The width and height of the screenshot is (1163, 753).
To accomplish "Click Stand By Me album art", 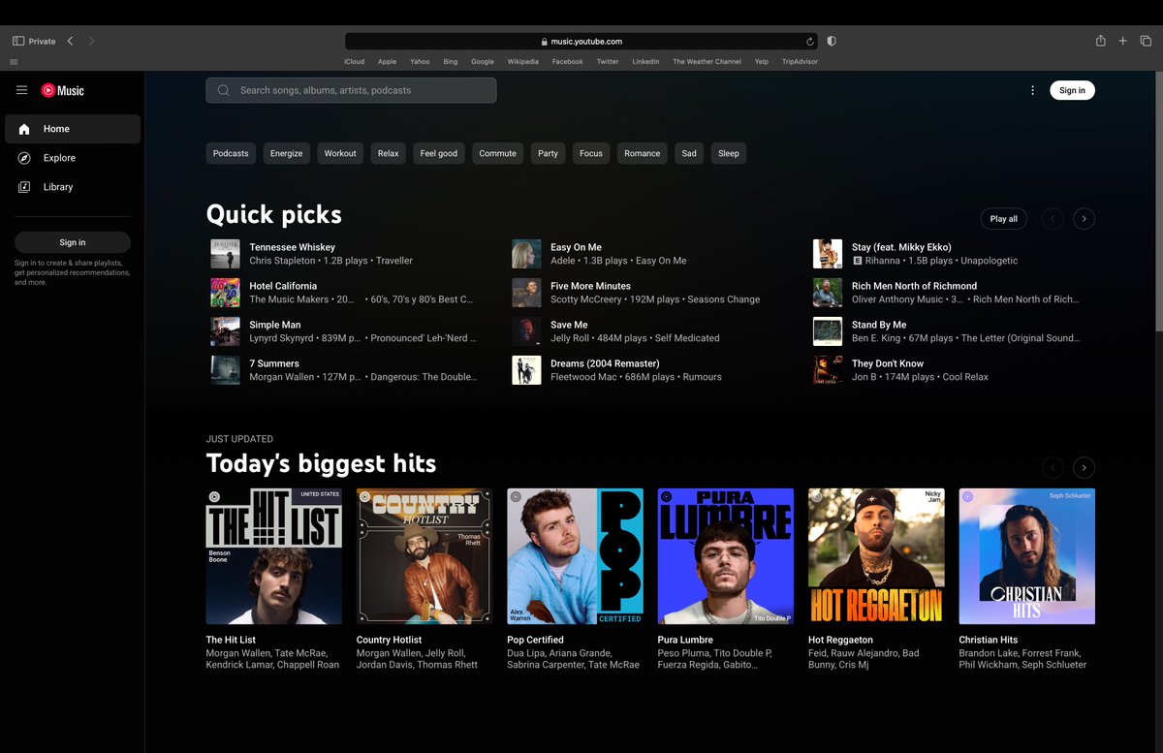I will pos(828,331).
